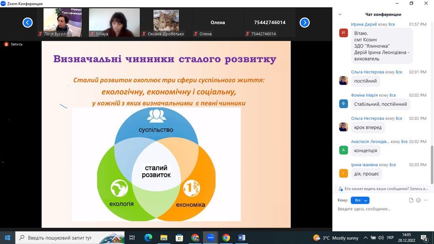Click the taskbar search box
The image size is (434, 244).
(70, 238)
